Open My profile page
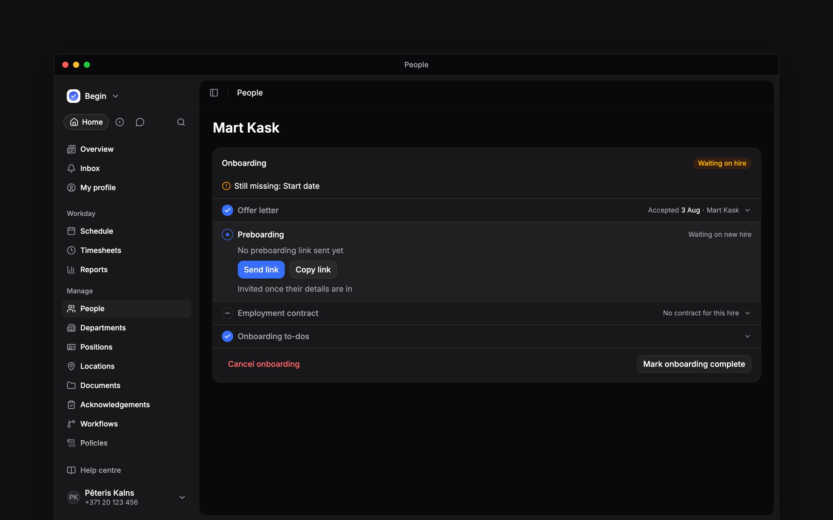Viewport: 833px width, 520px height. coord(127,188)
